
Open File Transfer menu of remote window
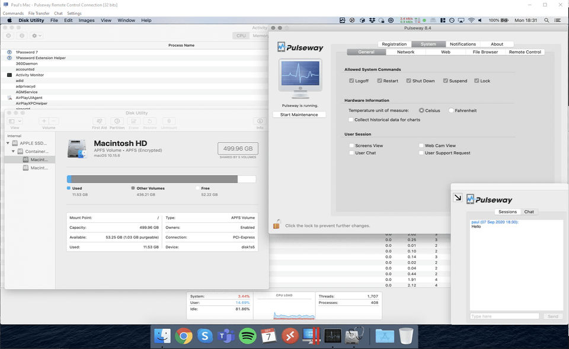coord(39,13)
